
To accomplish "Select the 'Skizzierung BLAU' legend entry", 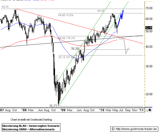I will coord(31,126).
